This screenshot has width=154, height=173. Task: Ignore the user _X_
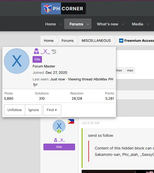pos(33,110)
